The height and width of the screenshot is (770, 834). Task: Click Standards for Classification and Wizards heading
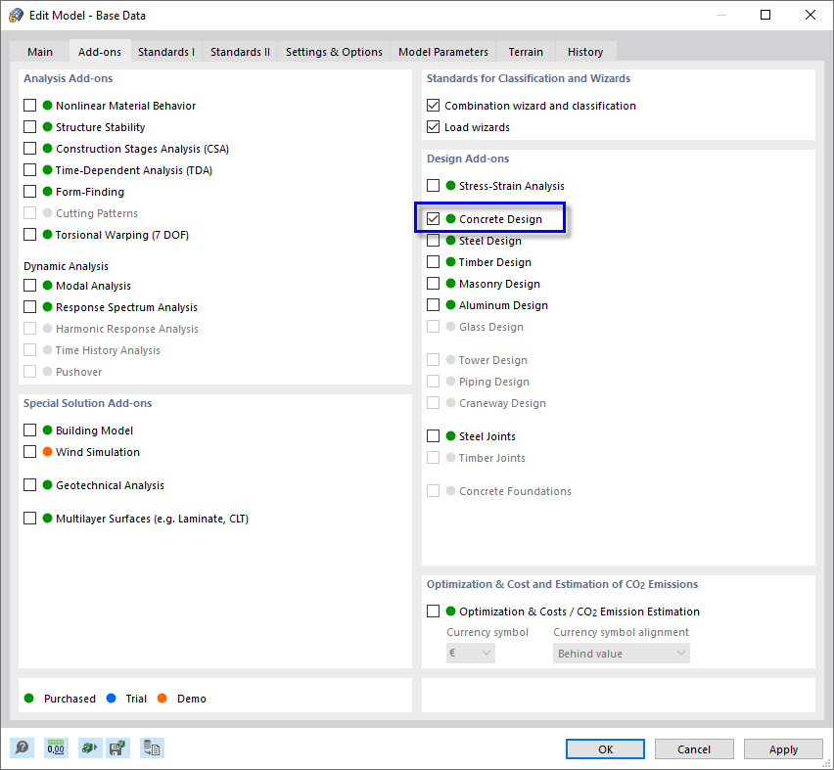[529, 78]
